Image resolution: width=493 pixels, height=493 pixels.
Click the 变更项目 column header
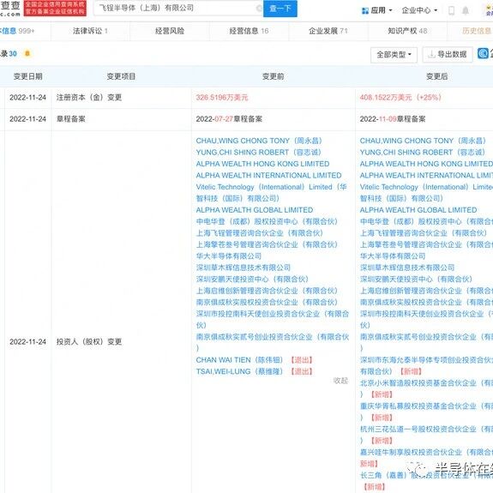[121, 76]
